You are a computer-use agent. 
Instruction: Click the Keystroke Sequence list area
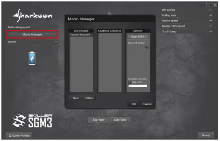(x=109, y=62)
